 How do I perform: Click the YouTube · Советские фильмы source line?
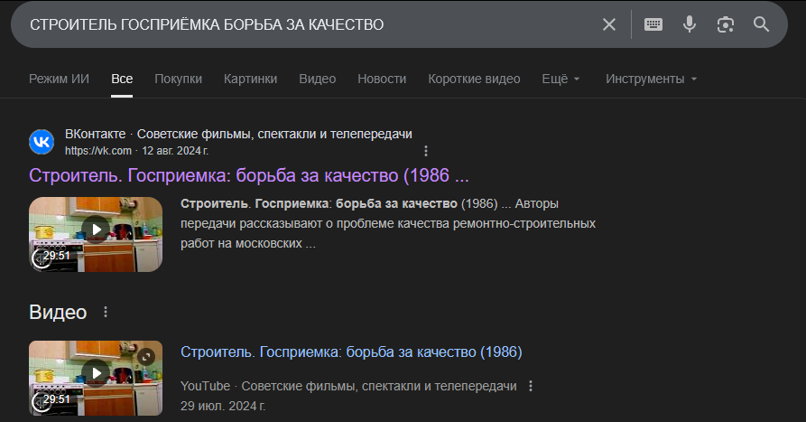coord(348,386)
